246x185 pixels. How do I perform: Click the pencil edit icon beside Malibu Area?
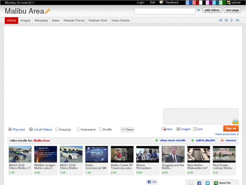(47, 11)
